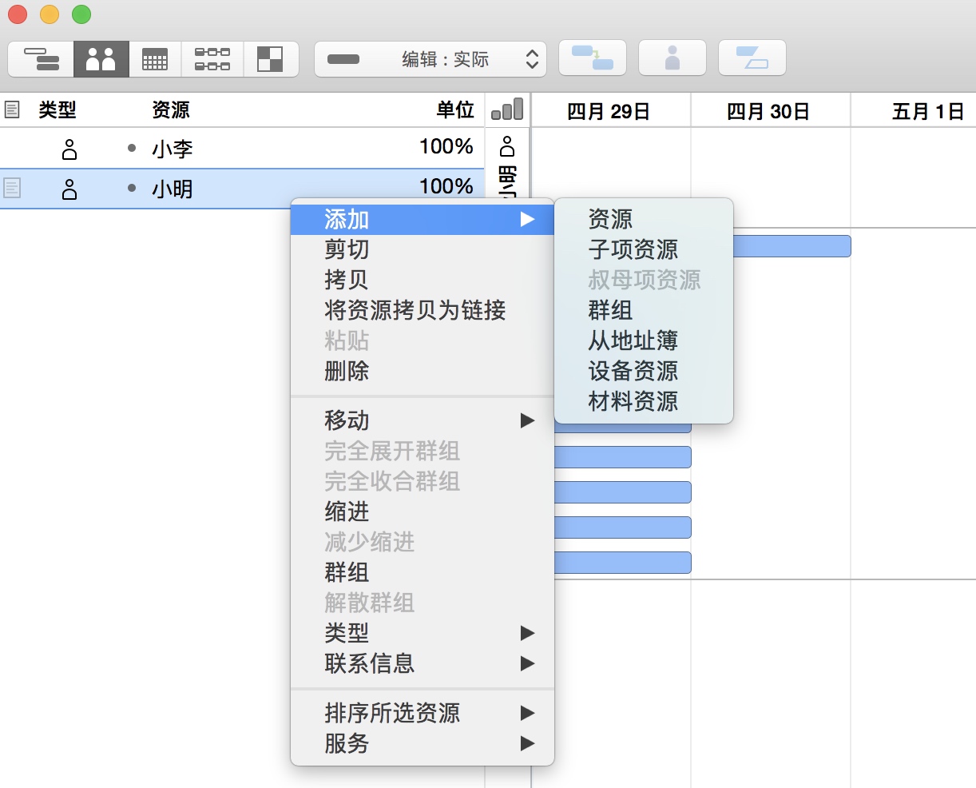The width and height of the screenshot is (976, 788).
Task: Expand the 服务 submenu
Action: click(x=423, y=743)
